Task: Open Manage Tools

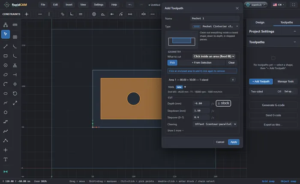Action: point(285,81)
